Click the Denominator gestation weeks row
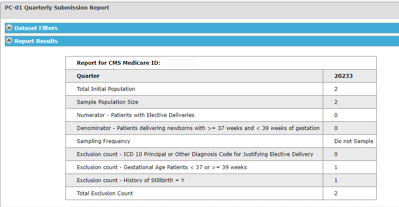The width and height of the screenshot is (399, 207). click(221, 128)
